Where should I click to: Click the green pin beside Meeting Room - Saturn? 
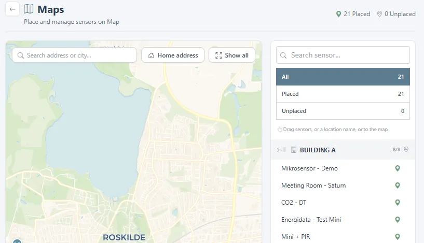[397, 185]
